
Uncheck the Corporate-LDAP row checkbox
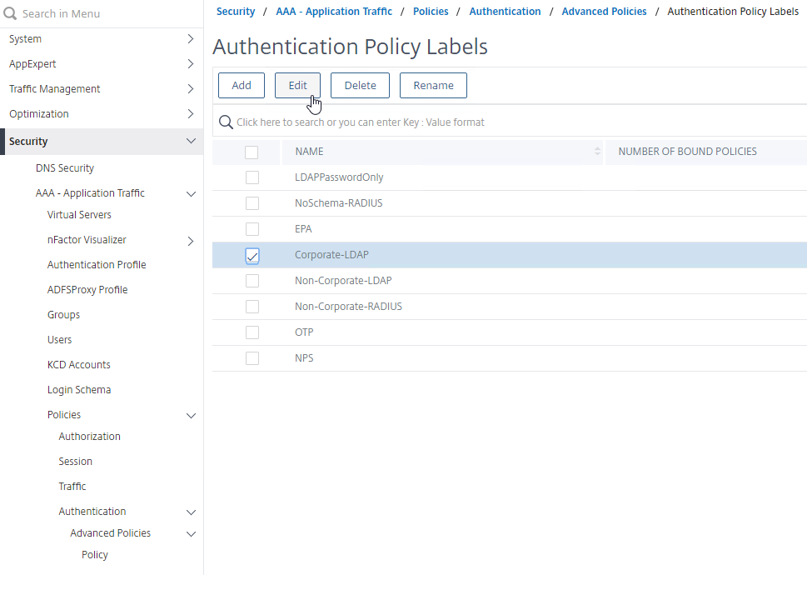(x=252, y=256)
